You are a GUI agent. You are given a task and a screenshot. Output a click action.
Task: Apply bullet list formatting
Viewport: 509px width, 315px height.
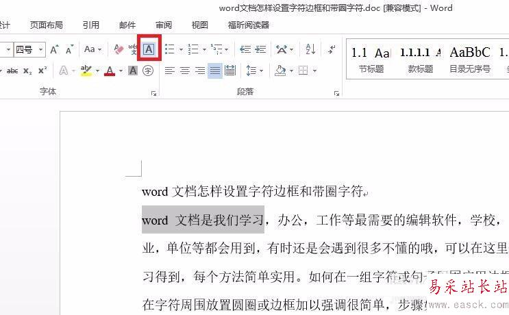pos(170,49)
